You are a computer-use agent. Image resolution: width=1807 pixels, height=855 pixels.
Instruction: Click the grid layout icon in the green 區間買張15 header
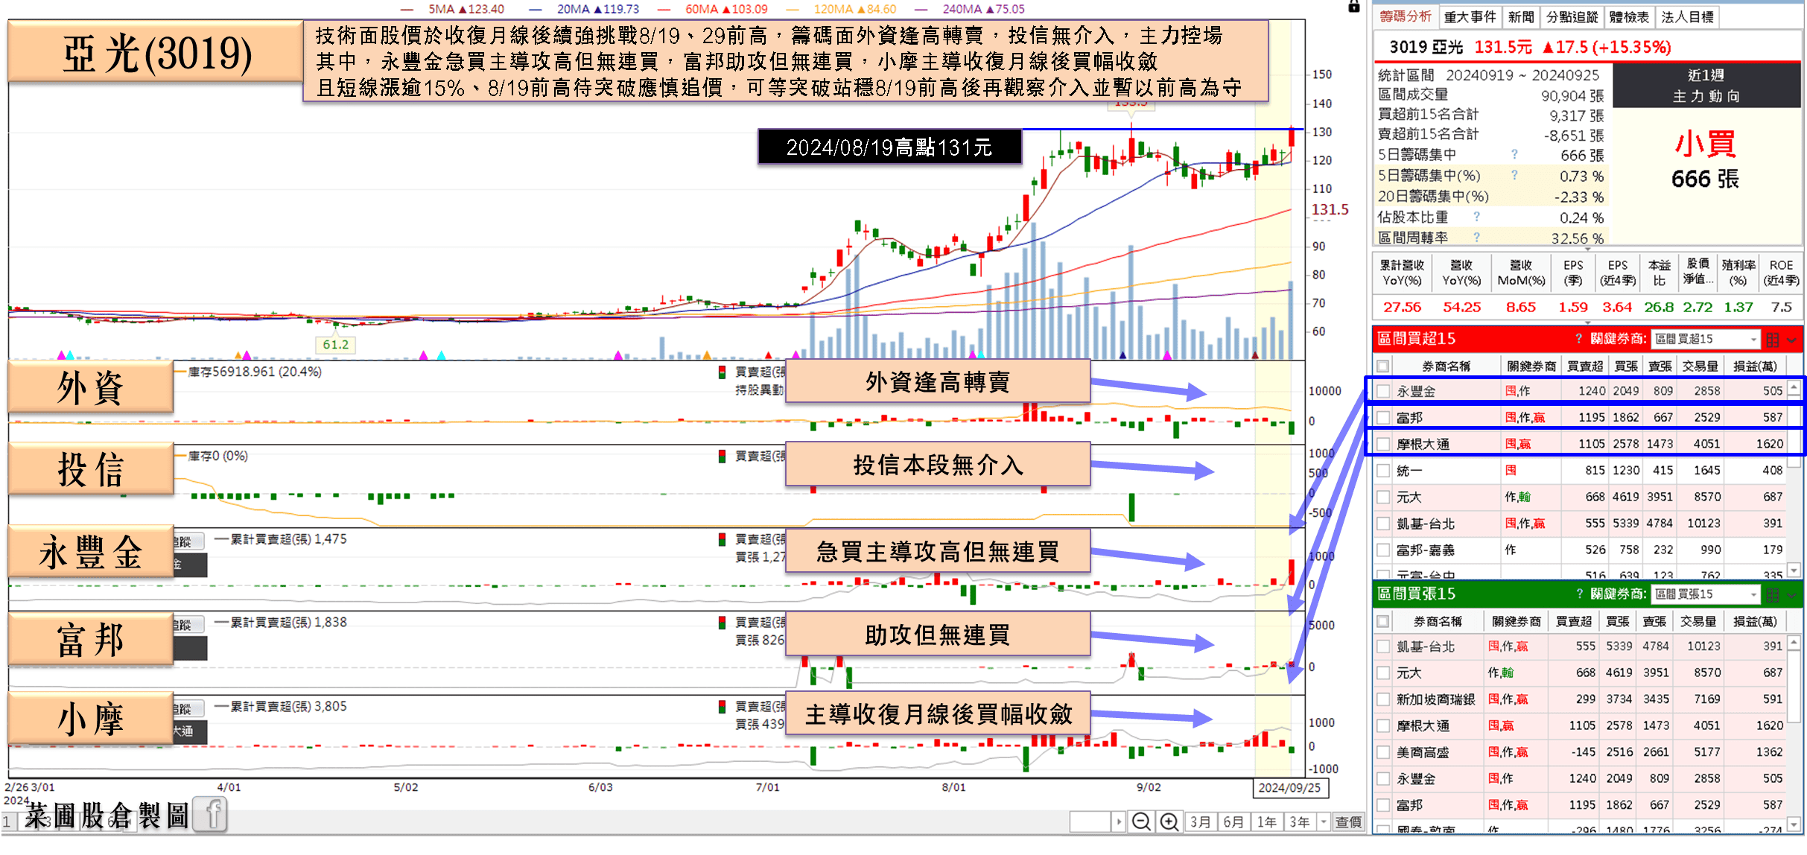pyautogui.click(x=1773, y=594)
